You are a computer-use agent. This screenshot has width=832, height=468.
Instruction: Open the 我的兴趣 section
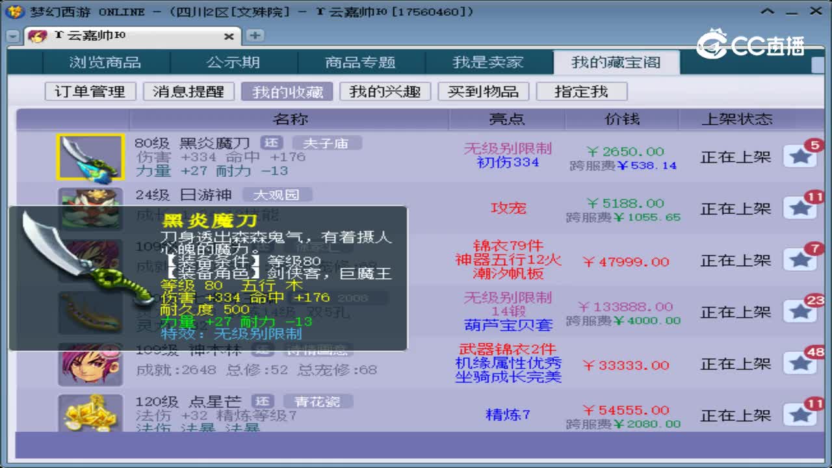(x=385, y=92)
